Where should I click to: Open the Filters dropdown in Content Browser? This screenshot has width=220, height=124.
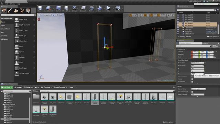tap(36, 91)
